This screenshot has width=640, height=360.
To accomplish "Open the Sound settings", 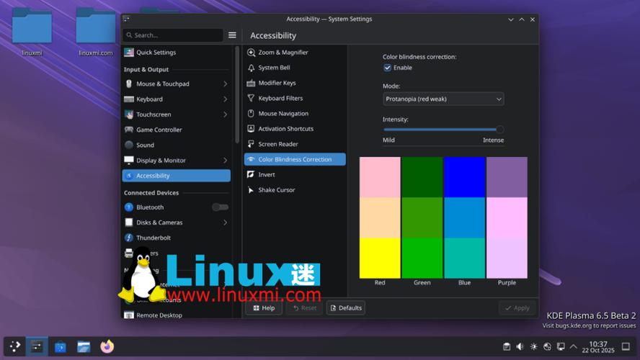I will [x=177, y=145].
